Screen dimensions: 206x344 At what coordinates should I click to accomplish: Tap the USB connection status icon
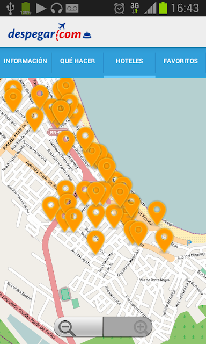tap(10, 8)
